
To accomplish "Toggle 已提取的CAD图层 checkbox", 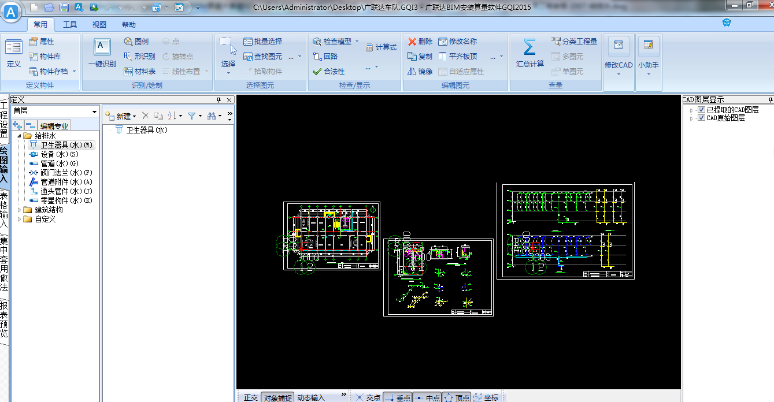I will tap(701, 110).
